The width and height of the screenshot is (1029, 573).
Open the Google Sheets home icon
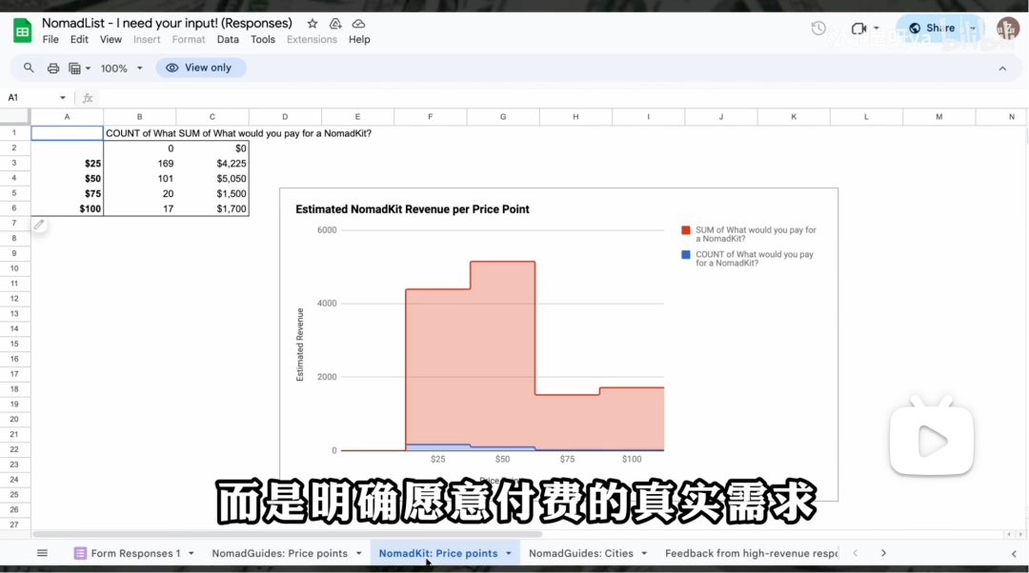[22, 30]
